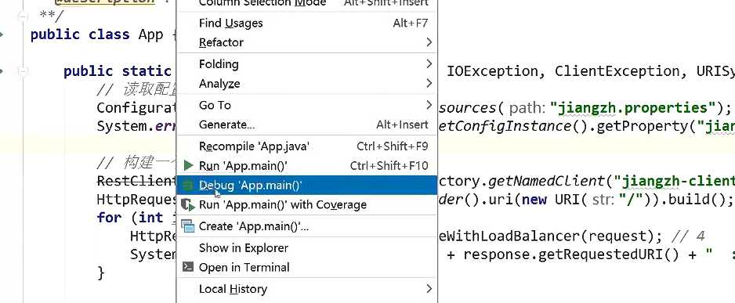This screenshot has width=735, height=303.
Task: Choose Run 'App.main()' menu item
Action: click(x=306, y=166)
